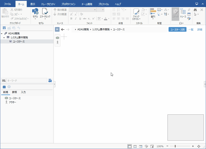Open the トレース view icon in the ribbon
This screenshot has width=206, height=149.
coord(183,12)
